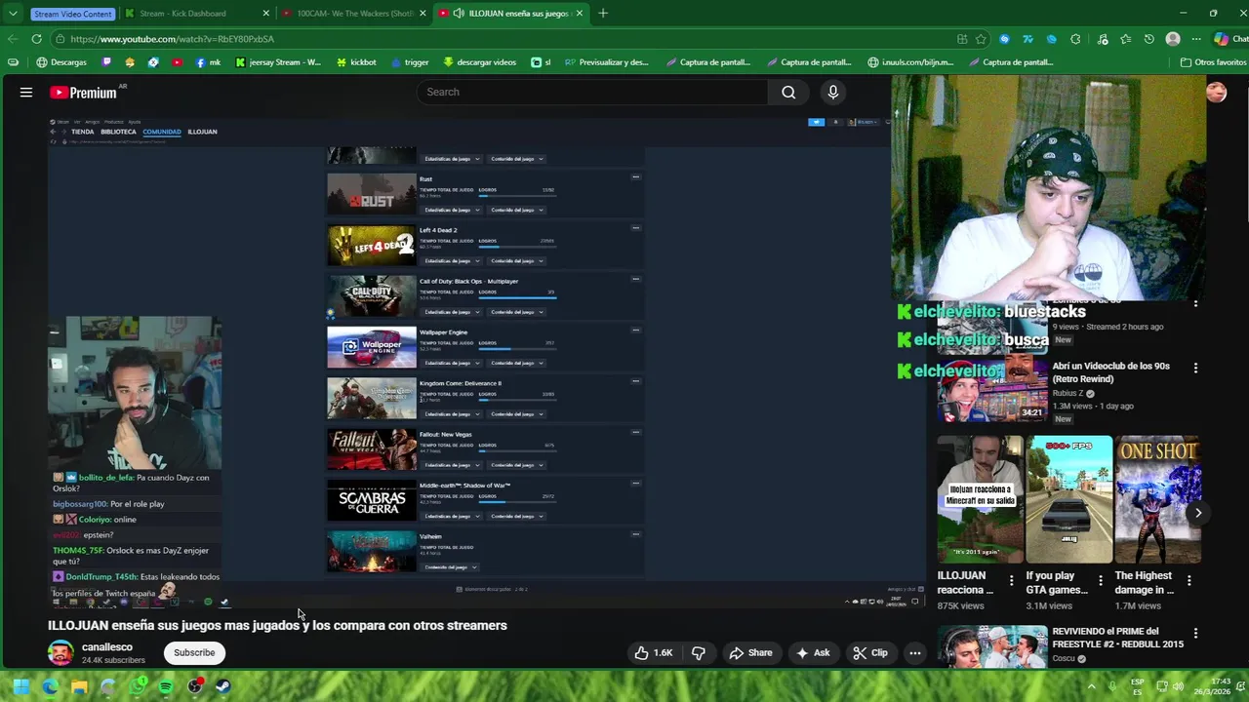Click the search magnifier button
The height and width of the screenshot is (702, 1249).
(x=788, y=92)
